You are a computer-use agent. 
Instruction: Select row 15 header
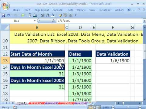(x=5, y=74)
